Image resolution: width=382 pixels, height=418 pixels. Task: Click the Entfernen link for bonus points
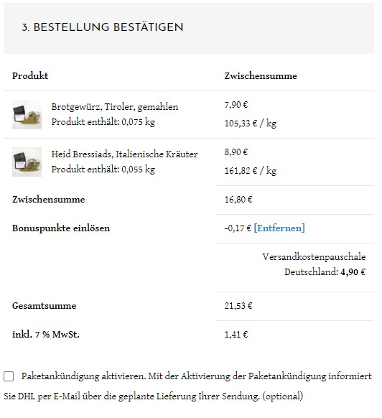pos(279,228)
